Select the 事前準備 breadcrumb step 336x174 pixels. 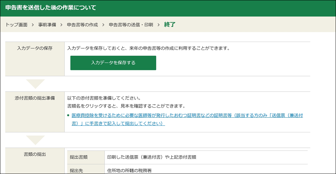[47, 25]
